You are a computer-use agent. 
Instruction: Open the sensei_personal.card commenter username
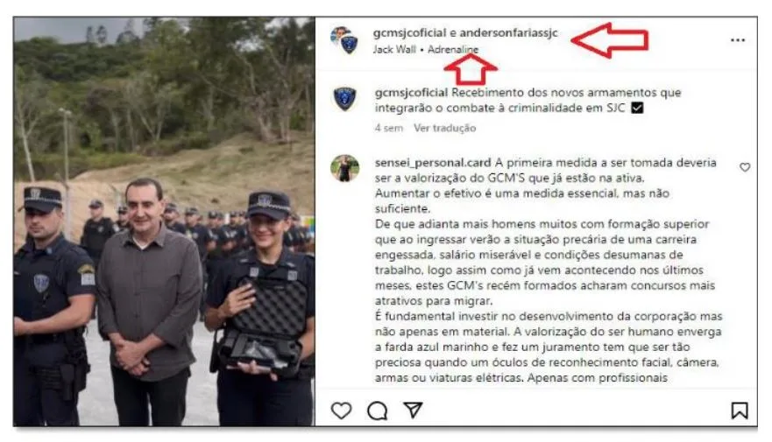(x=433, y=163)
